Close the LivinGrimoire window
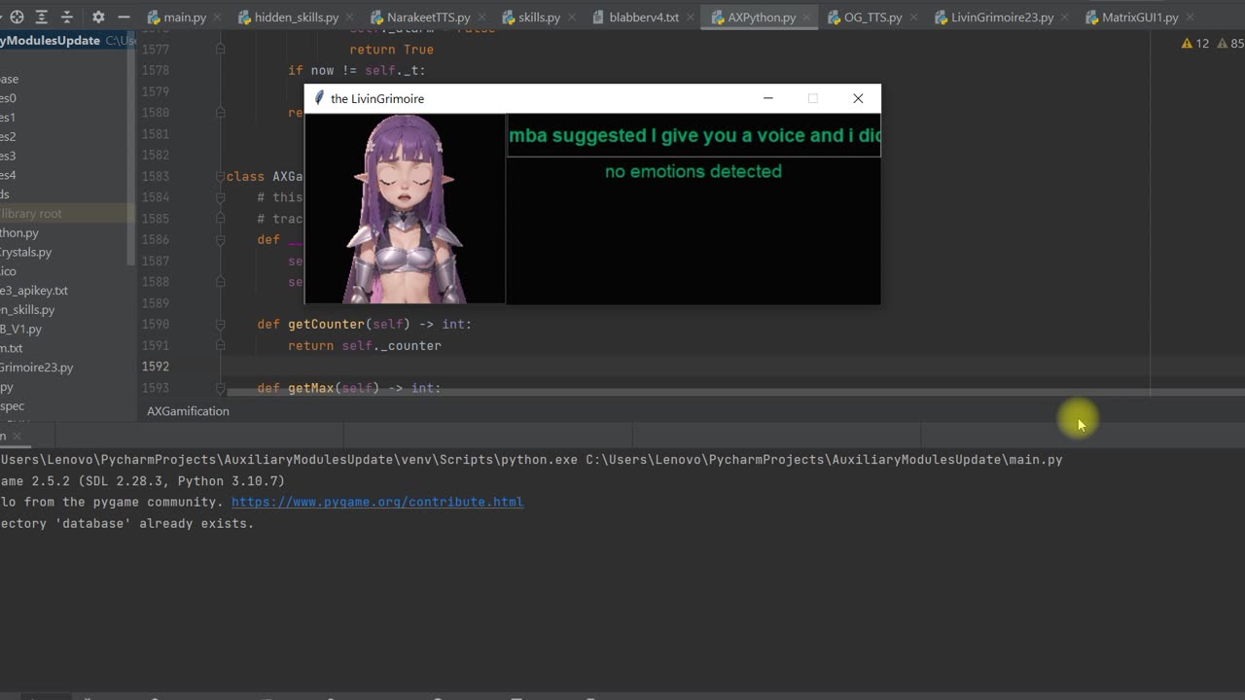The width and height of the screenshot is (1245, 700). coord(858,98)
